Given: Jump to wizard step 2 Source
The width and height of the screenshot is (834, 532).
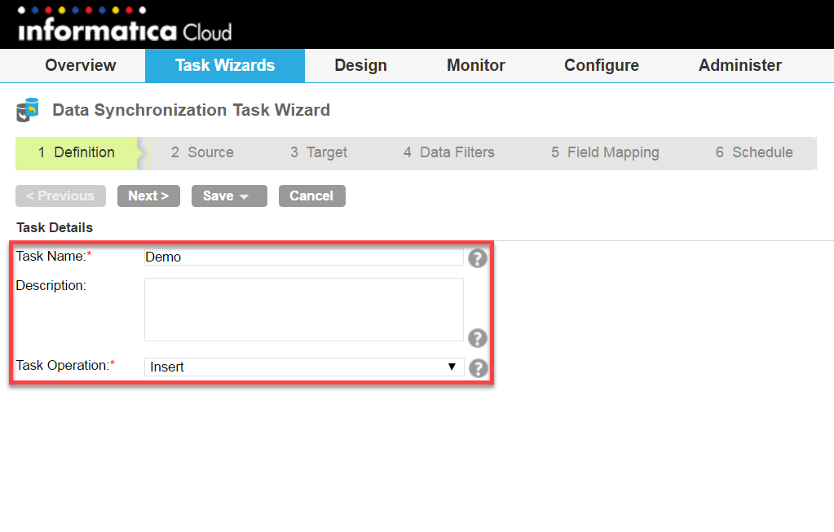Looking at the screenshot, I should (x=202, y=152).
